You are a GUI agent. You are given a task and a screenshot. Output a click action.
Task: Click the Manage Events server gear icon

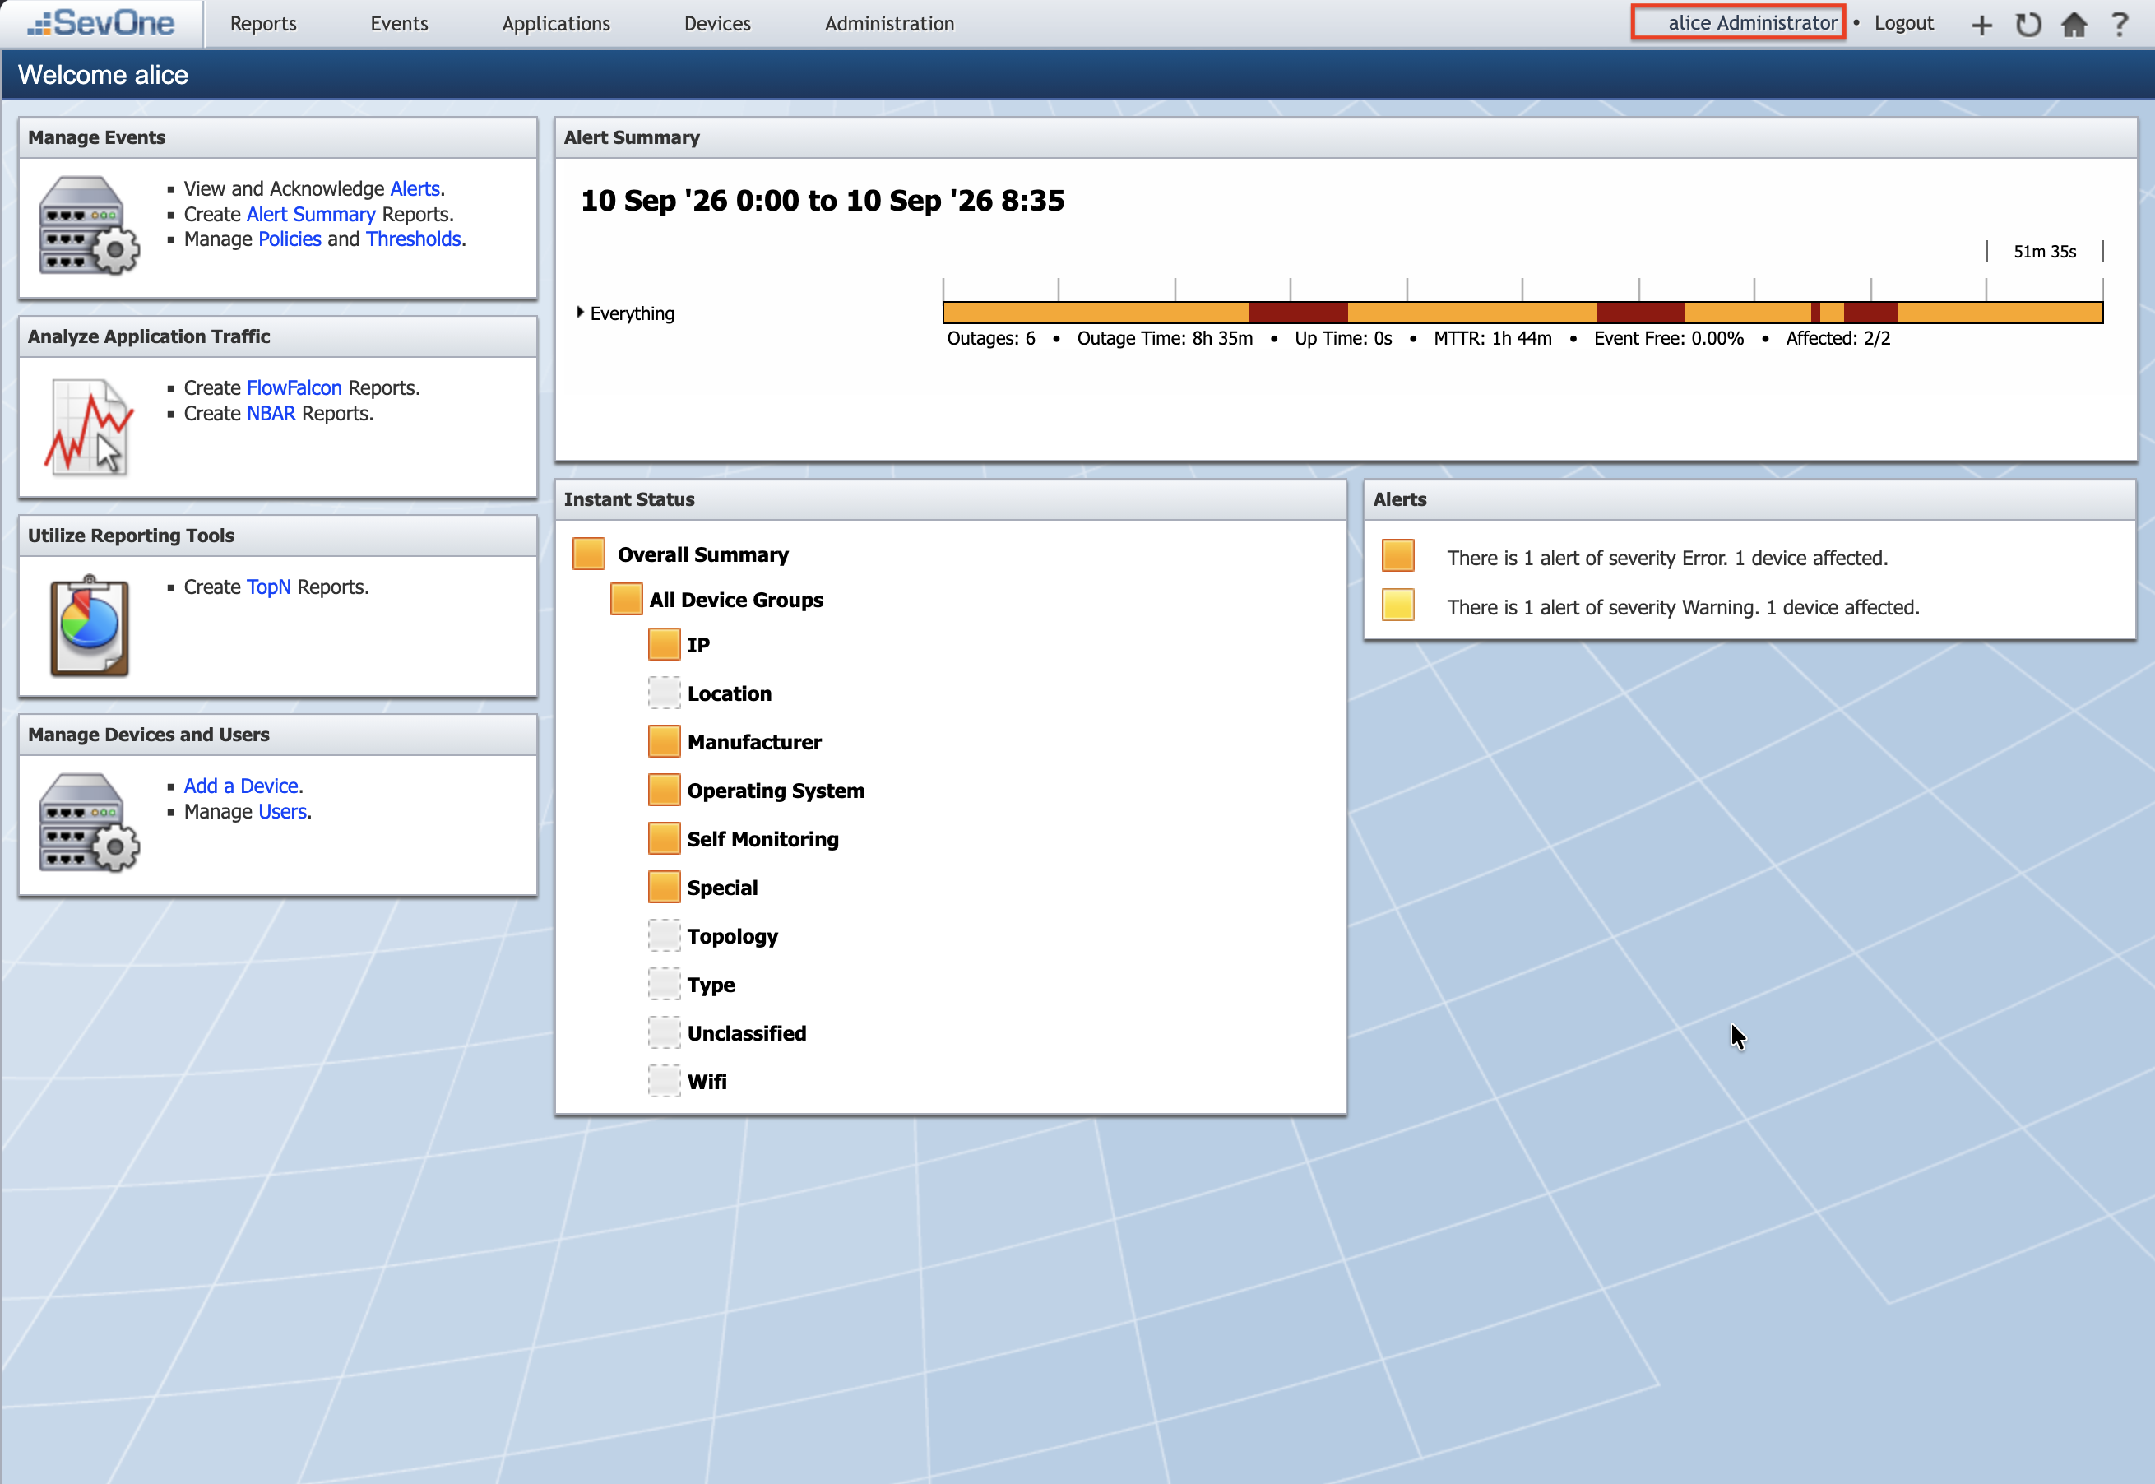(90, 226)
